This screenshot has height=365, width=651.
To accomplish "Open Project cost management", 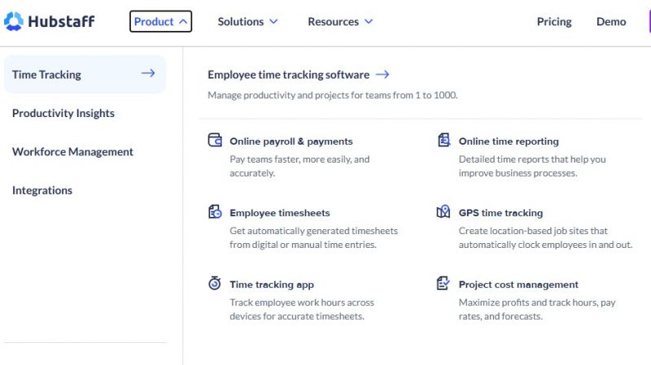I will 518,285.
